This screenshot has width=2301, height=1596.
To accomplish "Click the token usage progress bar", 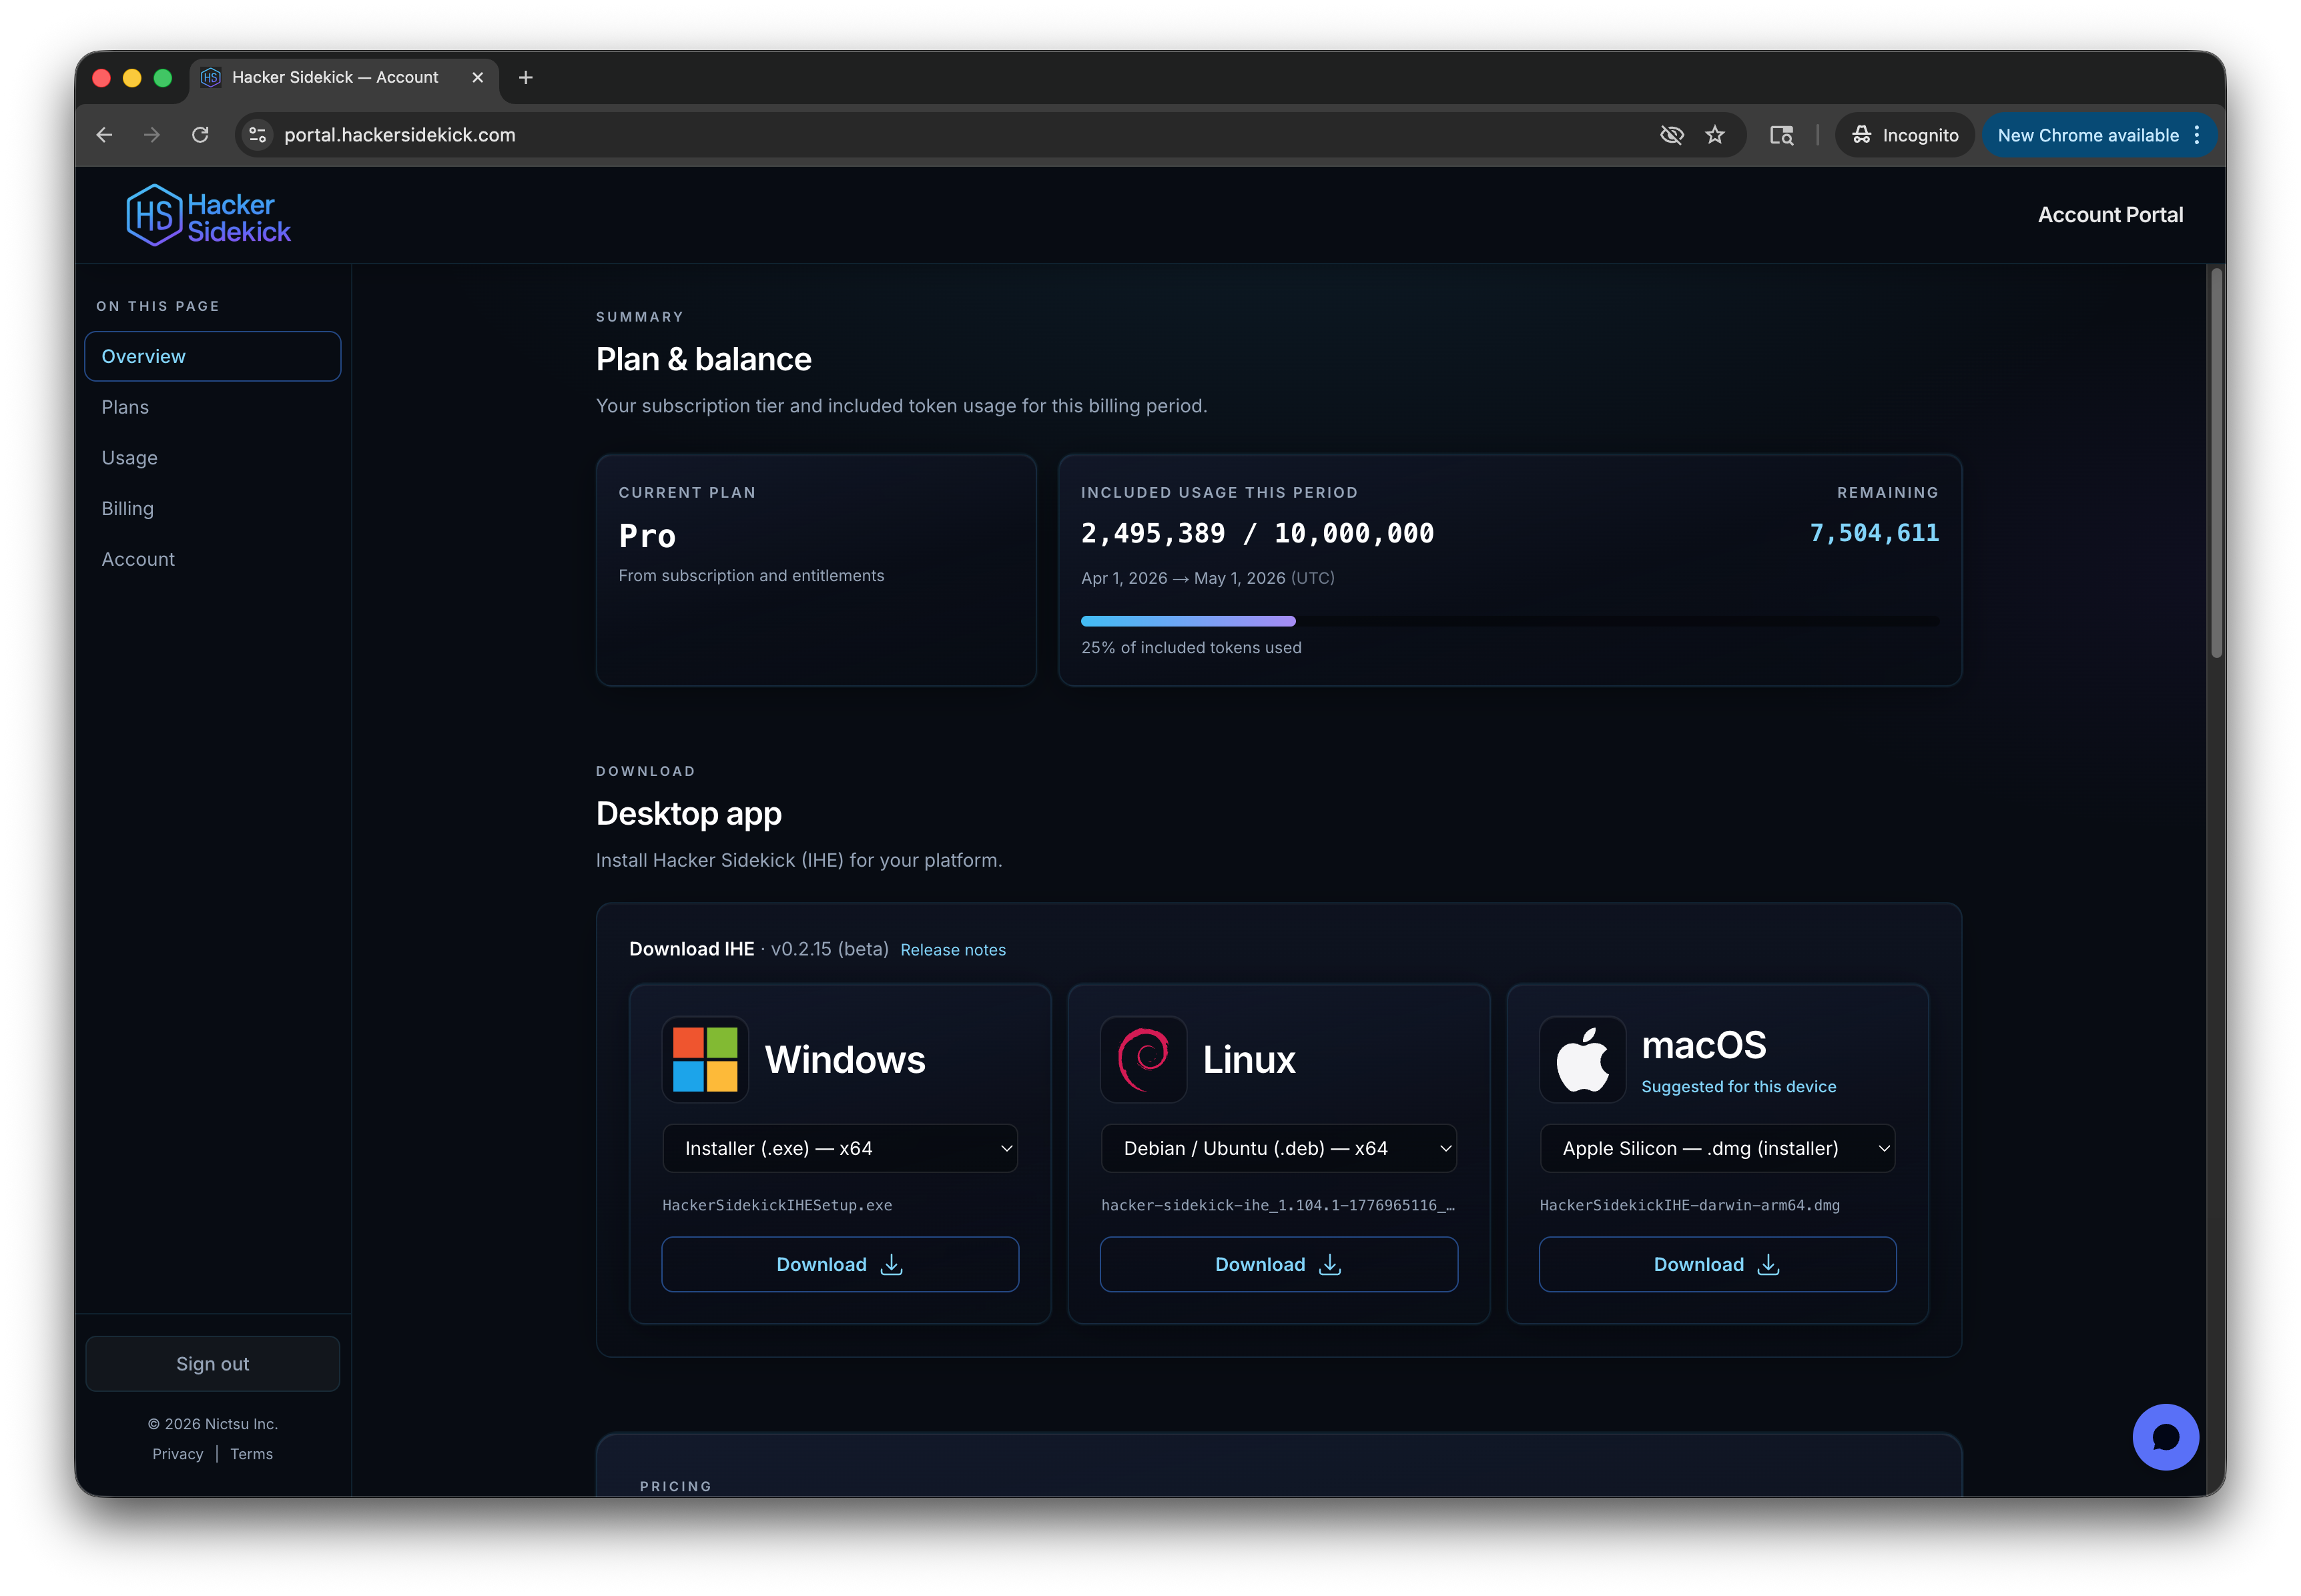I will click(1509, 621).
